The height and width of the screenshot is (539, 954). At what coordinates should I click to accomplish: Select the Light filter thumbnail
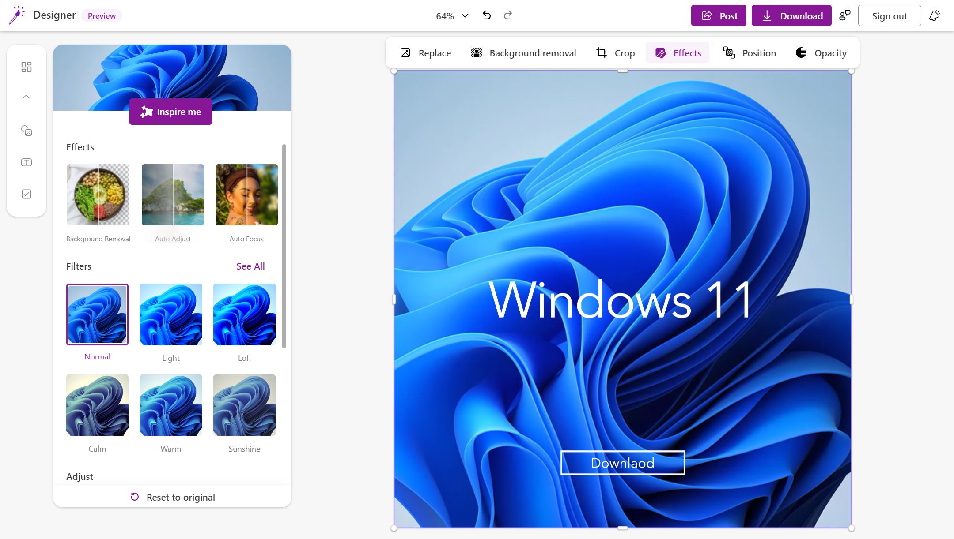pyautogui.click(x=171, y=314)
